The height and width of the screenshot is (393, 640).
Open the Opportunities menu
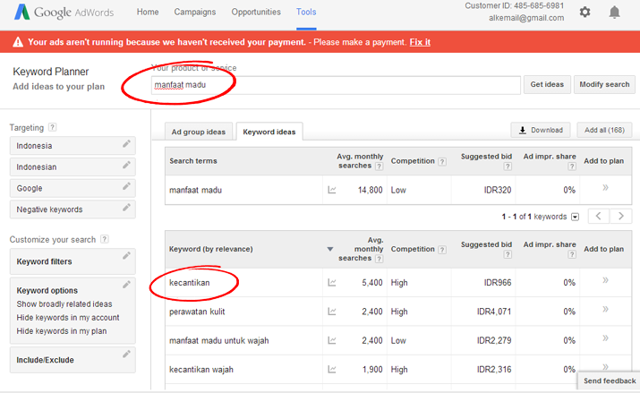tap(256, 12)
